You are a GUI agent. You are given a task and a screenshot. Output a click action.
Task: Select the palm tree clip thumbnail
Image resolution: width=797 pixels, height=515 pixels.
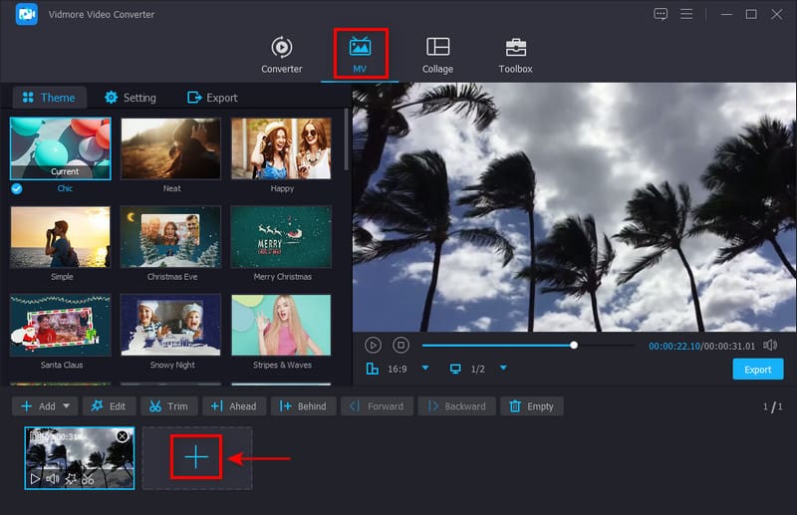80,458
